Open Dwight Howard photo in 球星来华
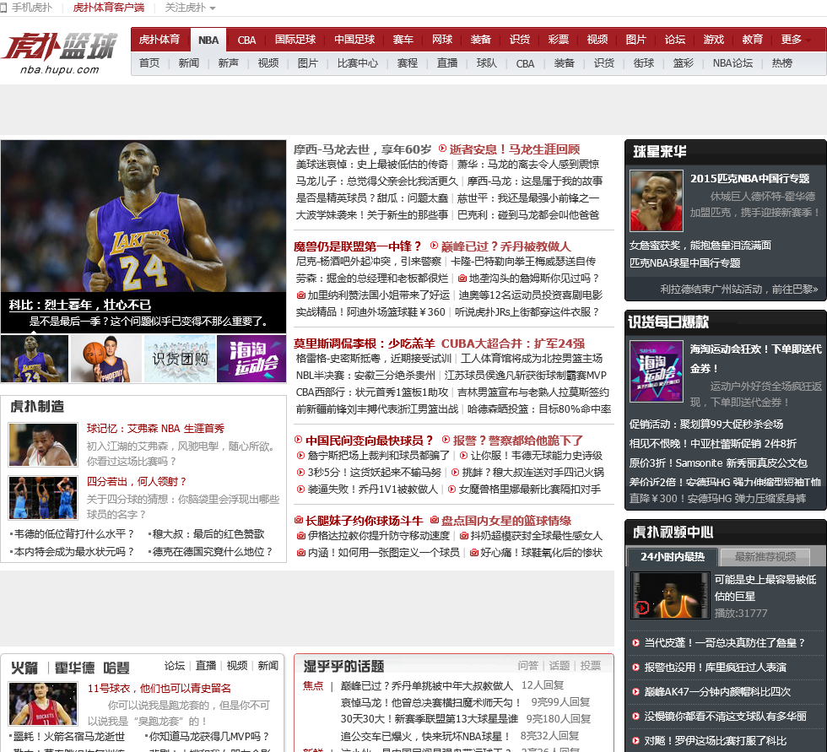The image size is (827, 752). (657, 201)
